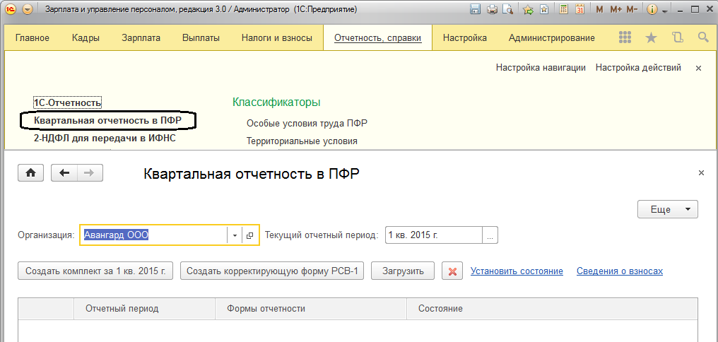Open Особые условия труда ПФР classifier
The image size is (718, 342).
(307, 123)
